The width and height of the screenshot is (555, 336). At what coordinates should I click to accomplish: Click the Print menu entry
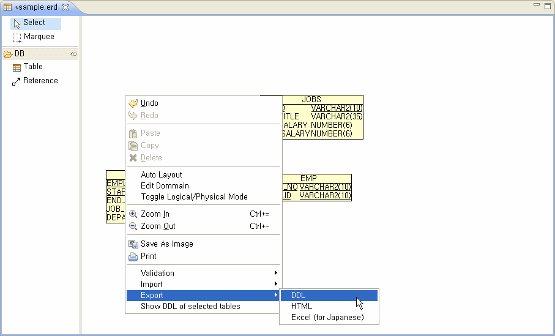point(148,256)
